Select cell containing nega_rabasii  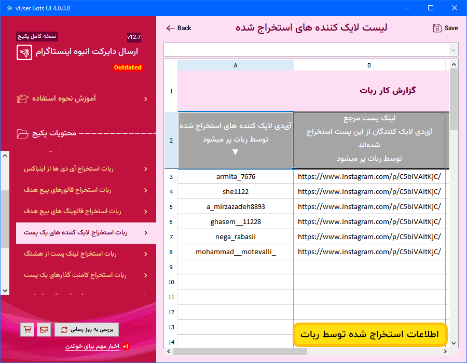tap(236, 237)
